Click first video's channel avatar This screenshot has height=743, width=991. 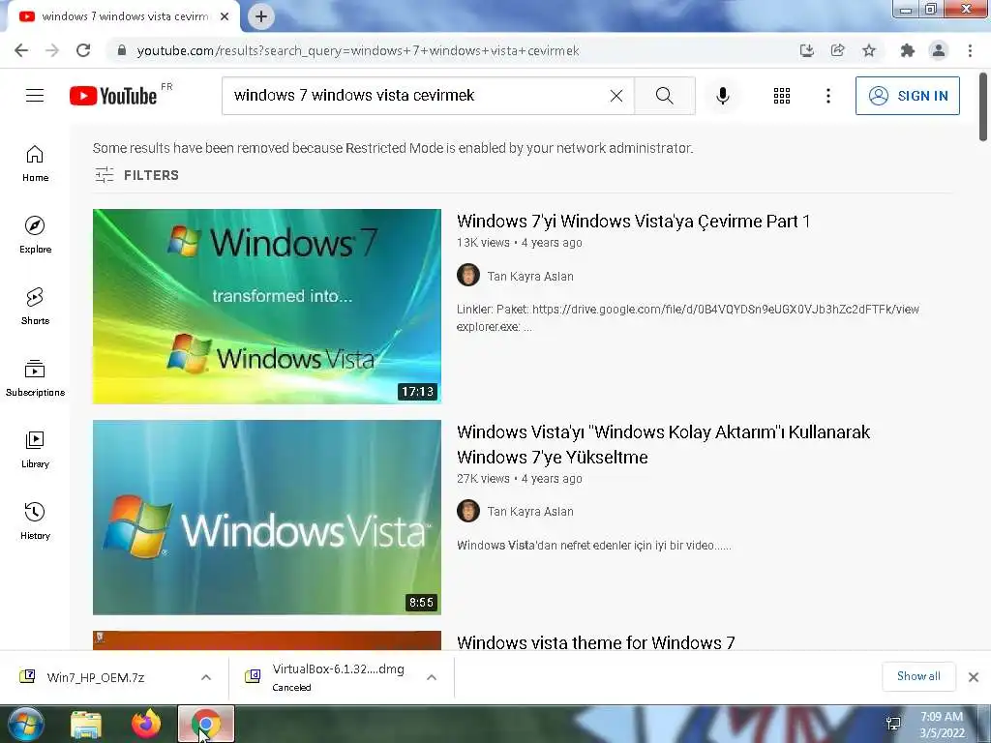point(468,275)
